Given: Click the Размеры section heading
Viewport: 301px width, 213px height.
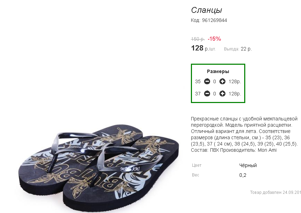Looking at the screenshot, I should (218, 71).
